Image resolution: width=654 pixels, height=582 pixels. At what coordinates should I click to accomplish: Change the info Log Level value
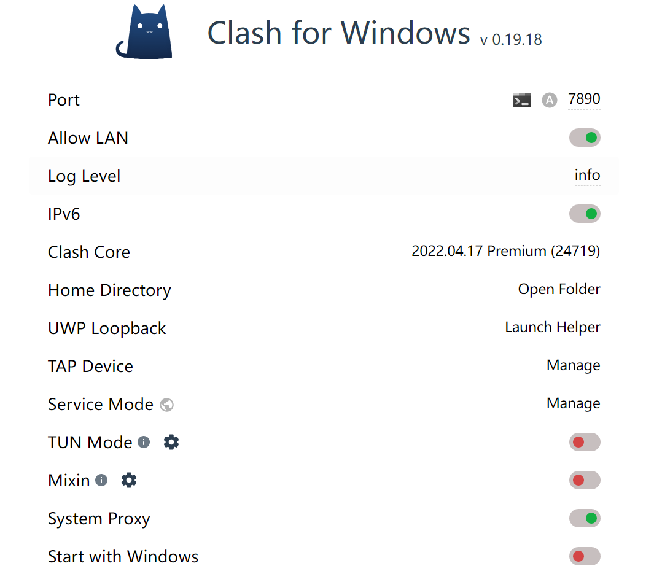tap(587, 175)
